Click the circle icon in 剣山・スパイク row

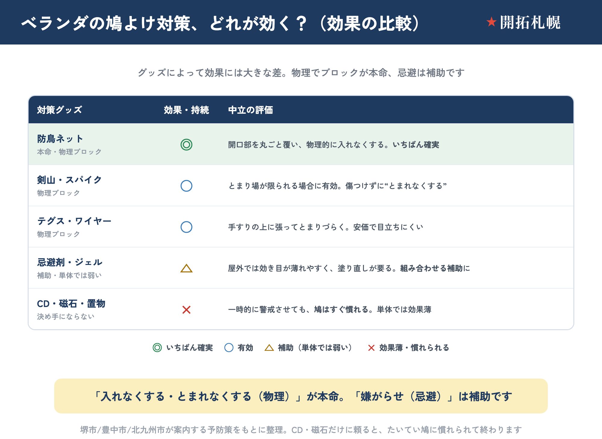click(x=186, y=186)
